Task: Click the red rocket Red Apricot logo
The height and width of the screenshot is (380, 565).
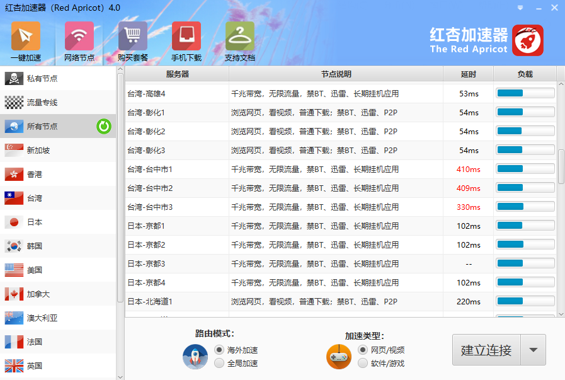Action: (527, 40)
